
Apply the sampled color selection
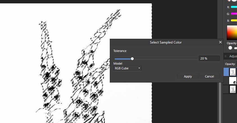click(x=188, y=76)
